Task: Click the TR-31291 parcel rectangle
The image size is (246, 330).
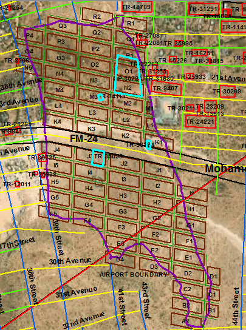Action: click(x=203, y=9)
